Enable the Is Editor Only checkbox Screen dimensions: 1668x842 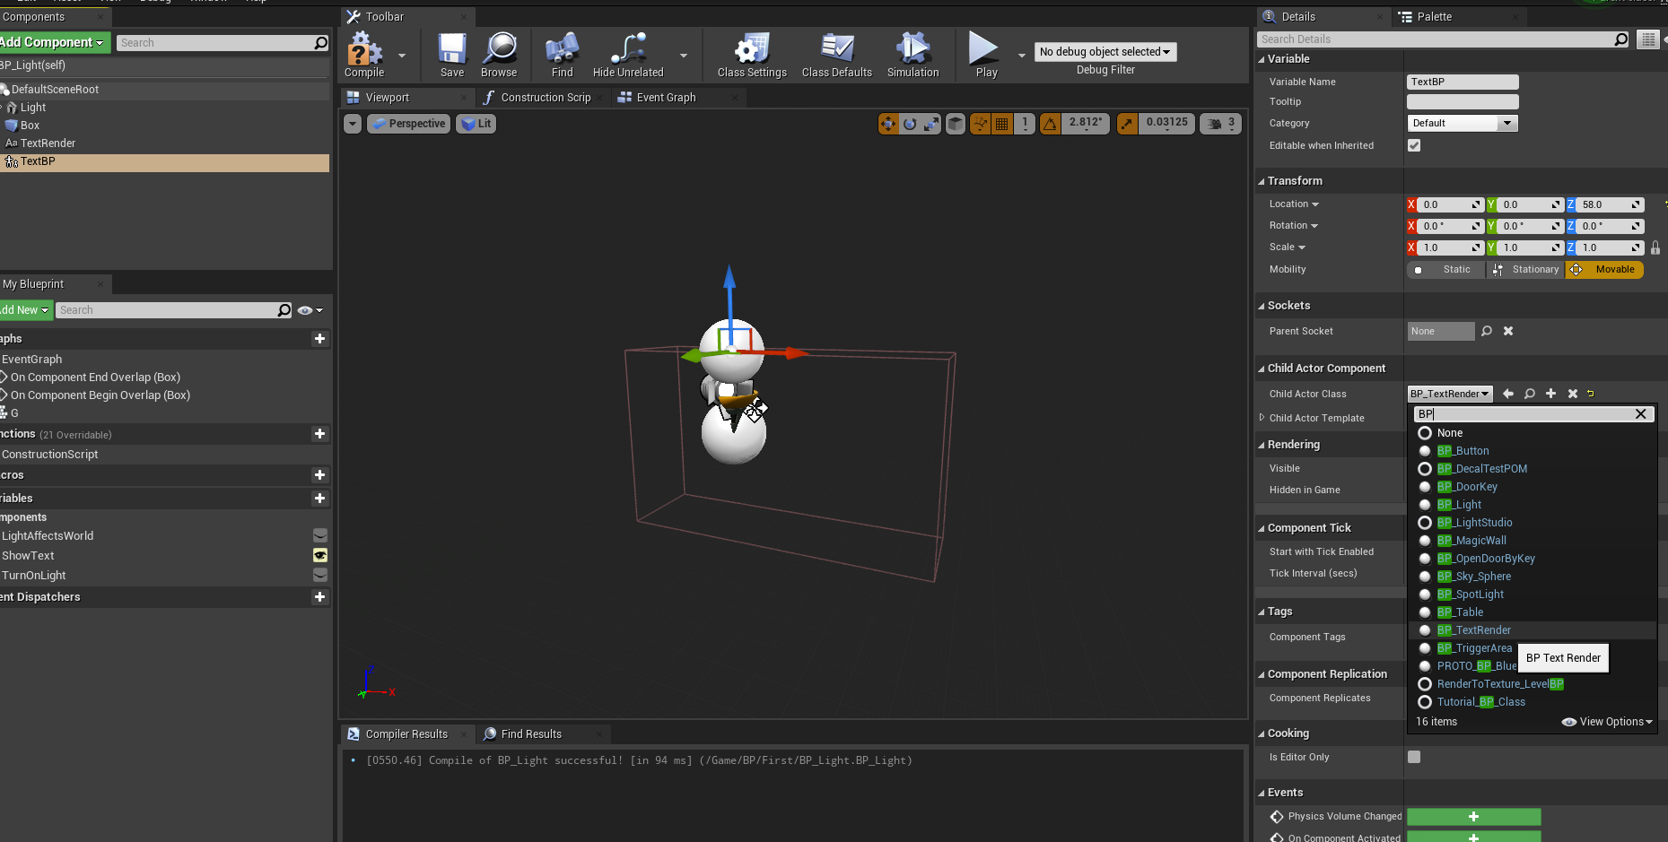click(1414, 757)
